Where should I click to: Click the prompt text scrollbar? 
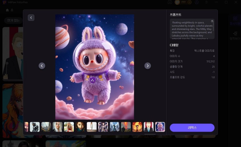click(214, 30)
